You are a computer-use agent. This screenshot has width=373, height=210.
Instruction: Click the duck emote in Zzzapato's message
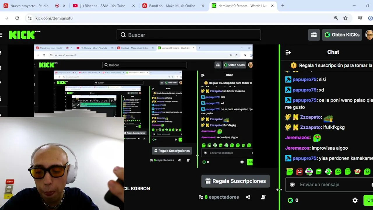(328, 118)
